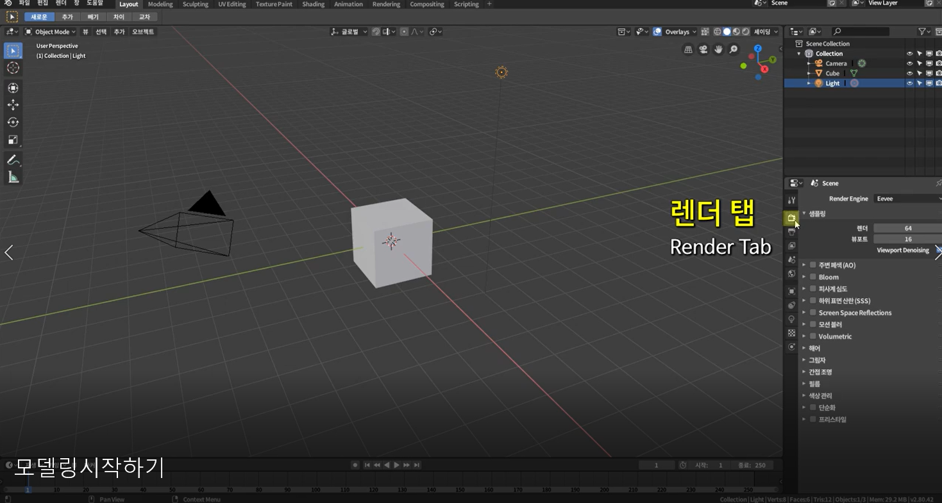This screenshot has width=942, height=503.
Task: Open the Object Constraints properties tab
Action: click(791, 305)
